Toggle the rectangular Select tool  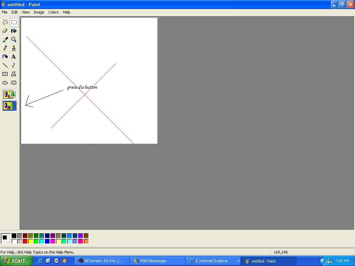tap(14, 22)
